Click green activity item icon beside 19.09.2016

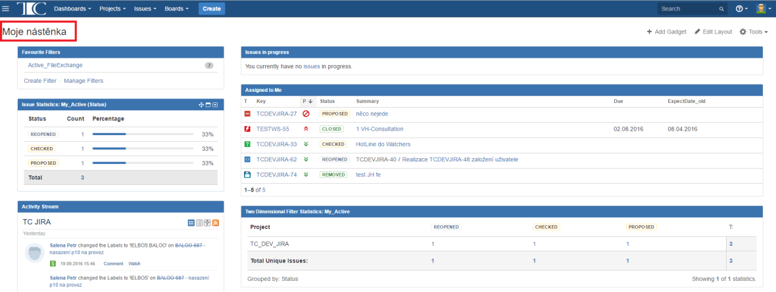[x=53, y=263]
